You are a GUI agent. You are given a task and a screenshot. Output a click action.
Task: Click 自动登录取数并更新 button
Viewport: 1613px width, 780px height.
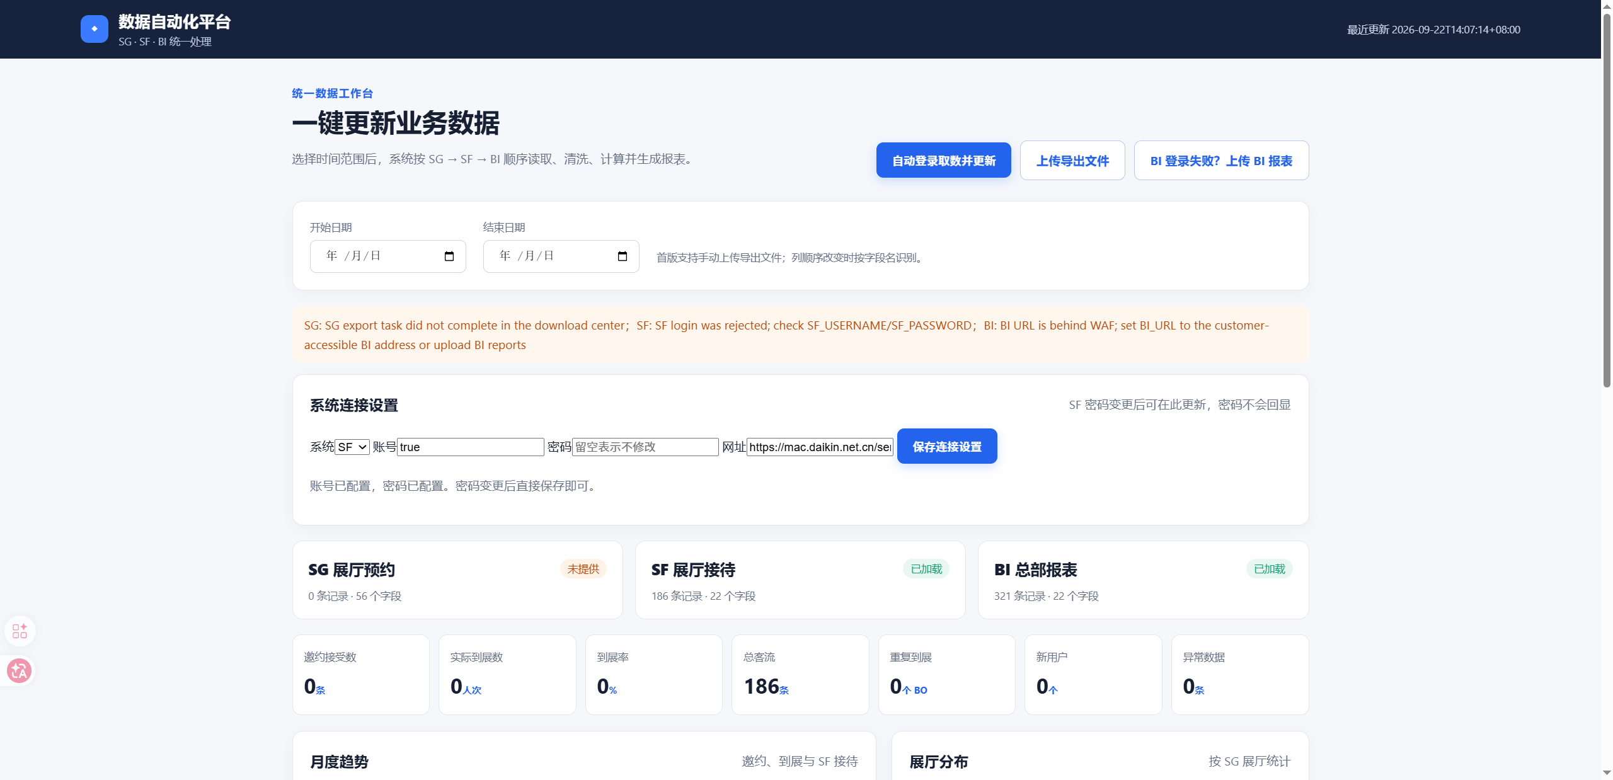click(943, 161)
